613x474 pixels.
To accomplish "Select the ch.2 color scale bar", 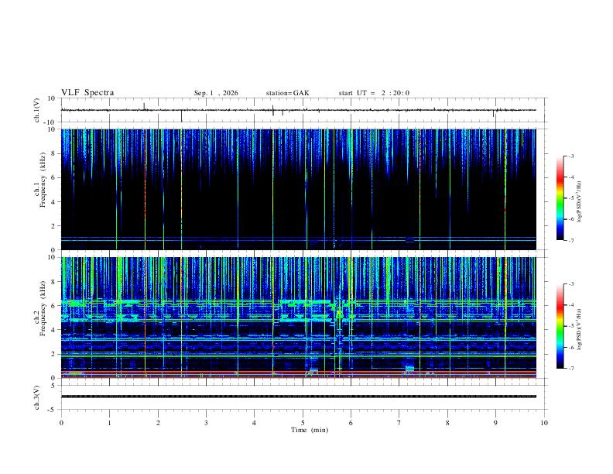I will click(x=560, y=326).
